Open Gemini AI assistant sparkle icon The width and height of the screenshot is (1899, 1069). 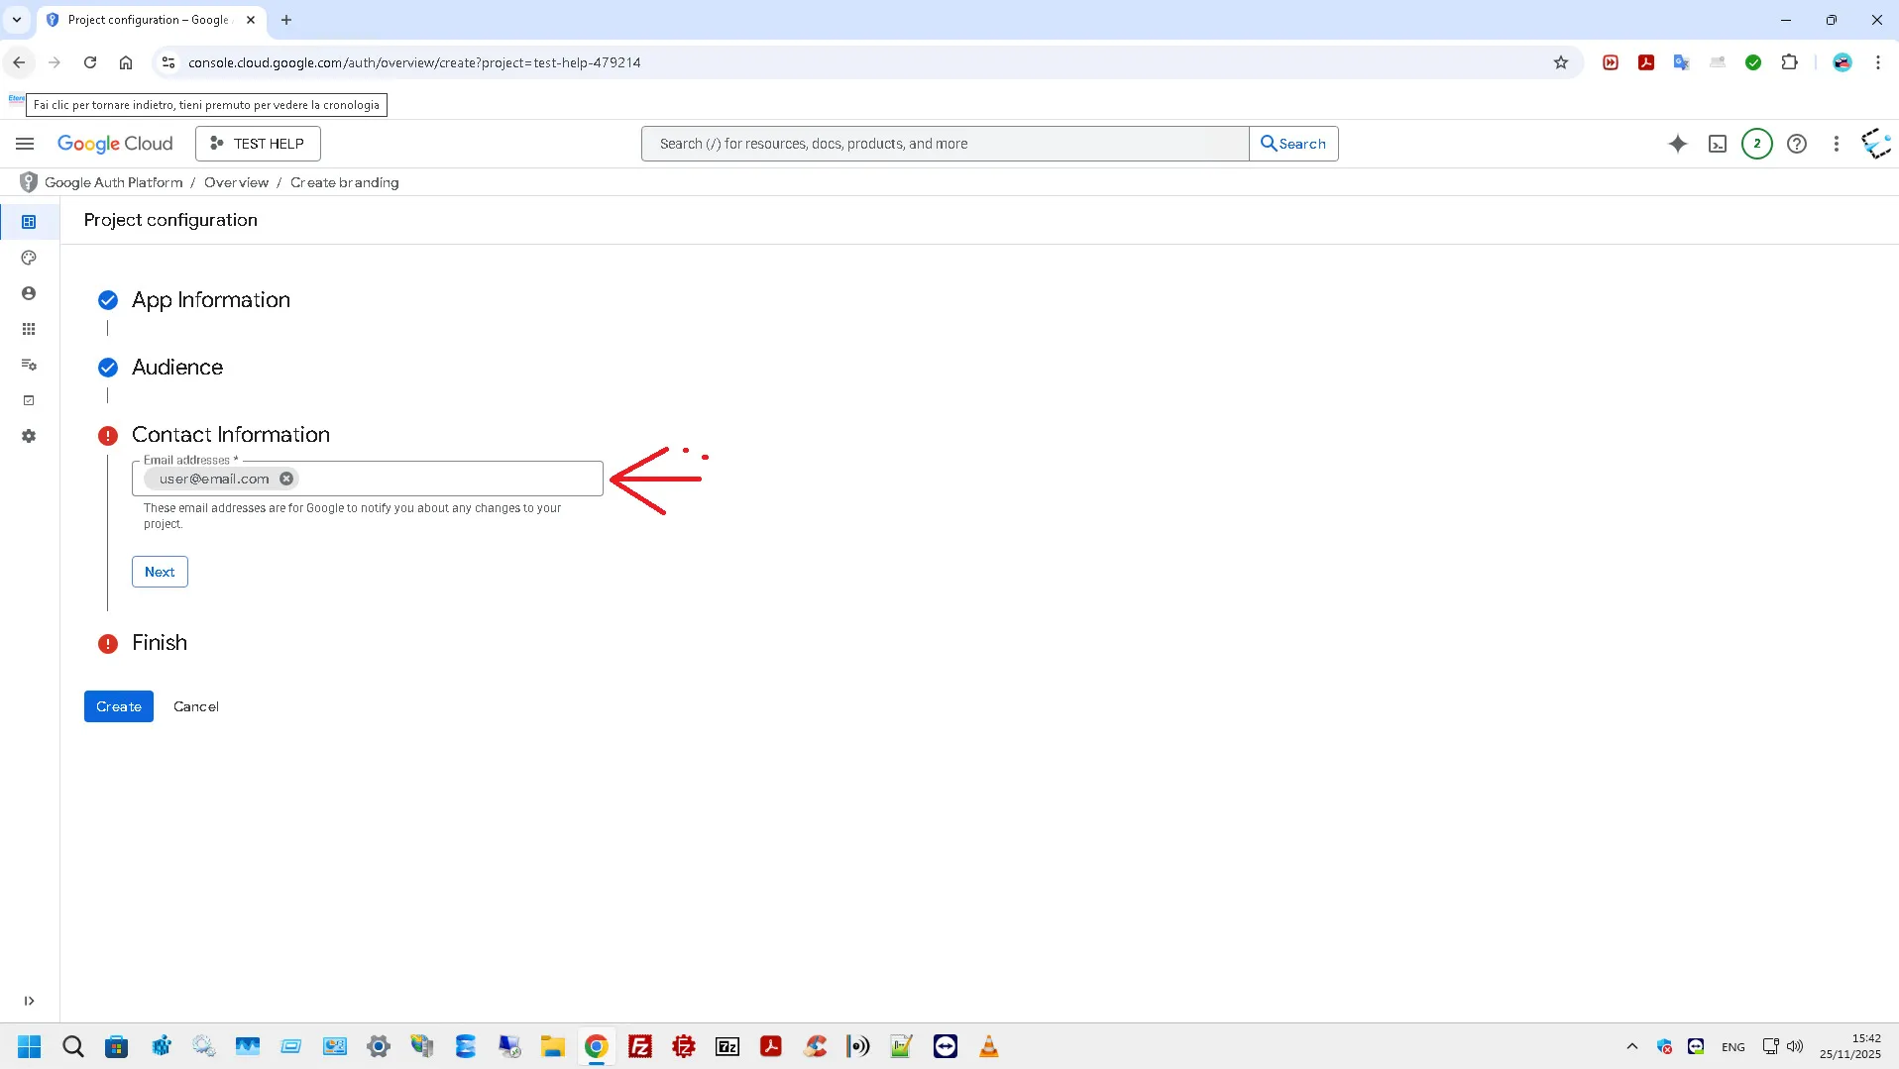coord(1677,144)
